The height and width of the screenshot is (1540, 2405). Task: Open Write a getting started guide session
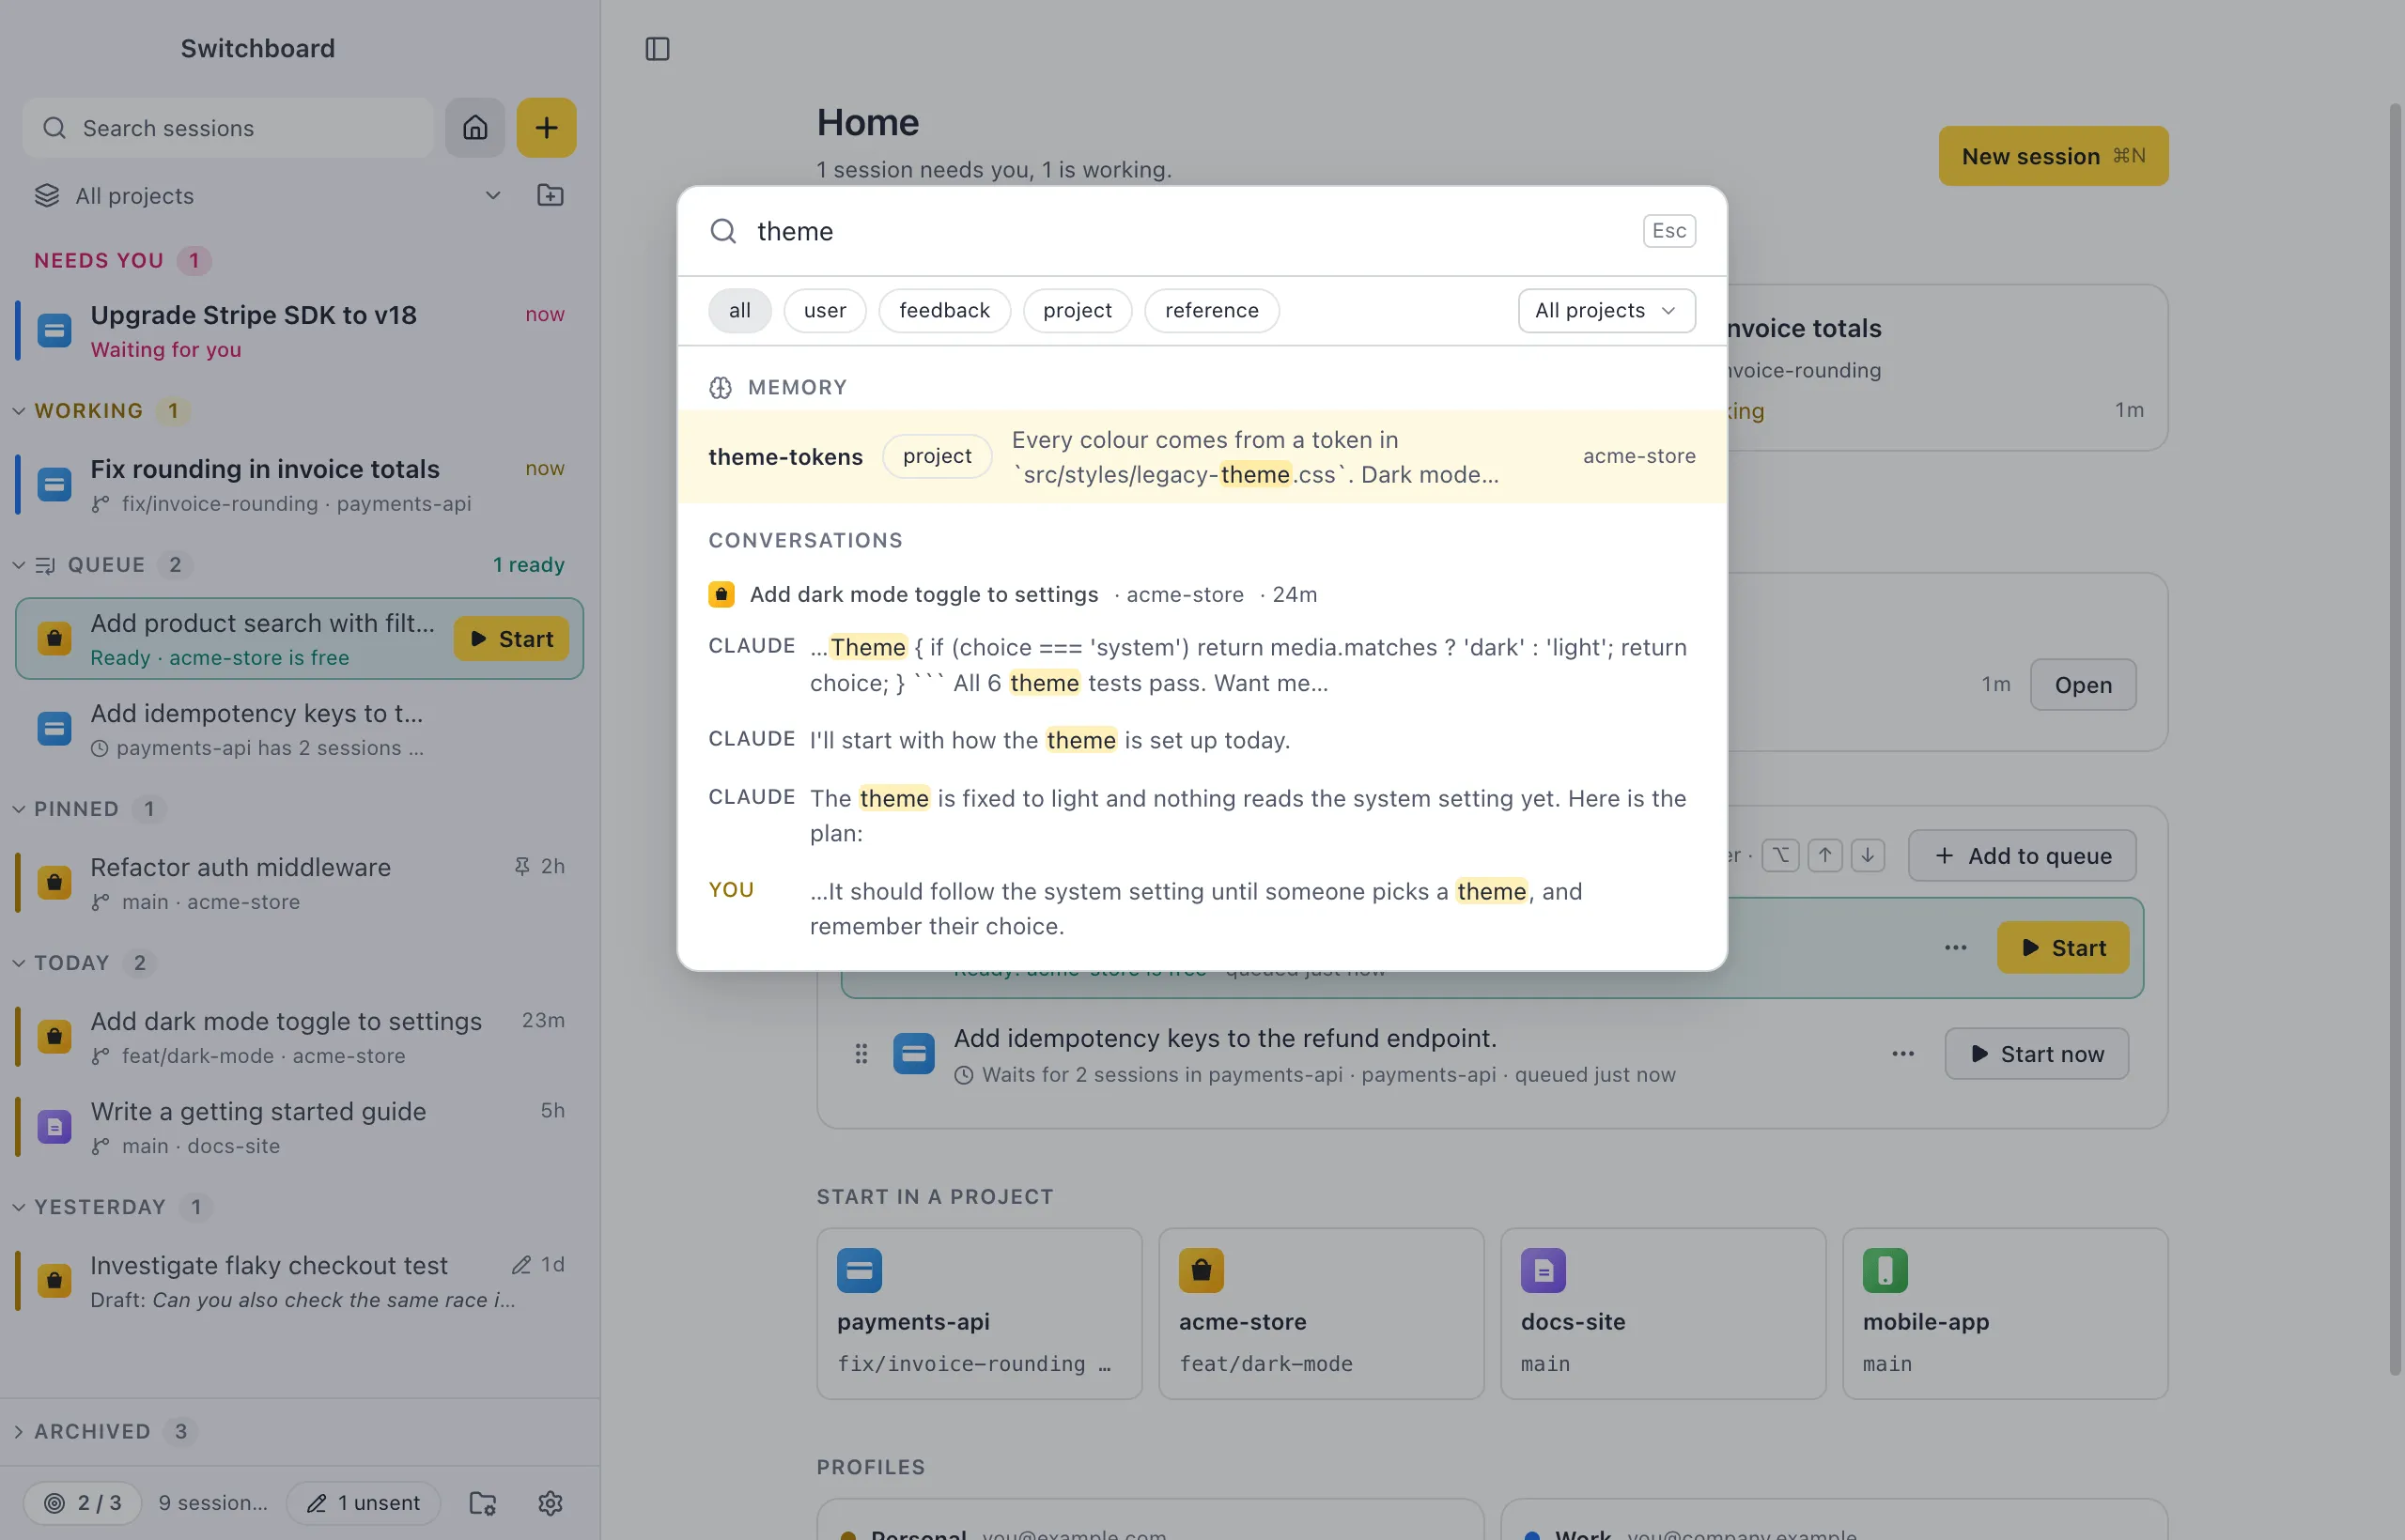tap(299, 1127)
